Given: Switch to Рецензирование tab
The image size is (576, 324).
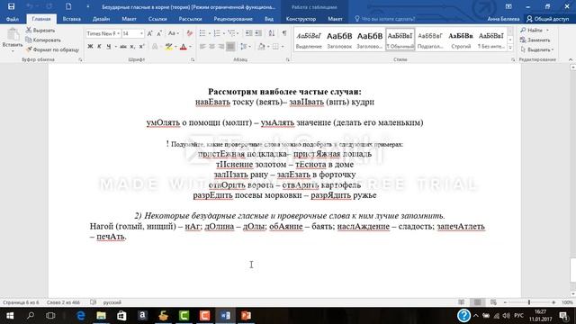Looking at the screenshot, I should coord(233,19).
